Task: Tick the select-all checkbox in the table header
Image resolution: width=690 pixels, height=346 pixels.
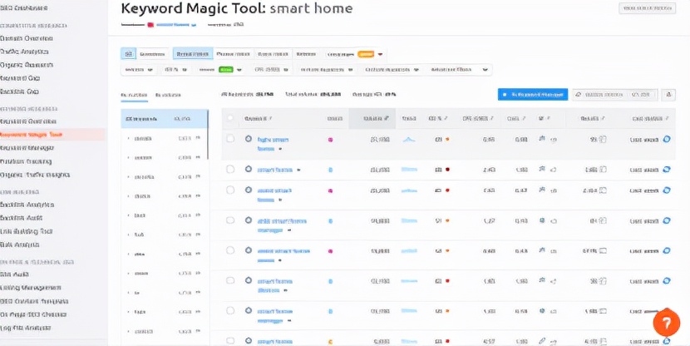Action: tap(230, 119)
